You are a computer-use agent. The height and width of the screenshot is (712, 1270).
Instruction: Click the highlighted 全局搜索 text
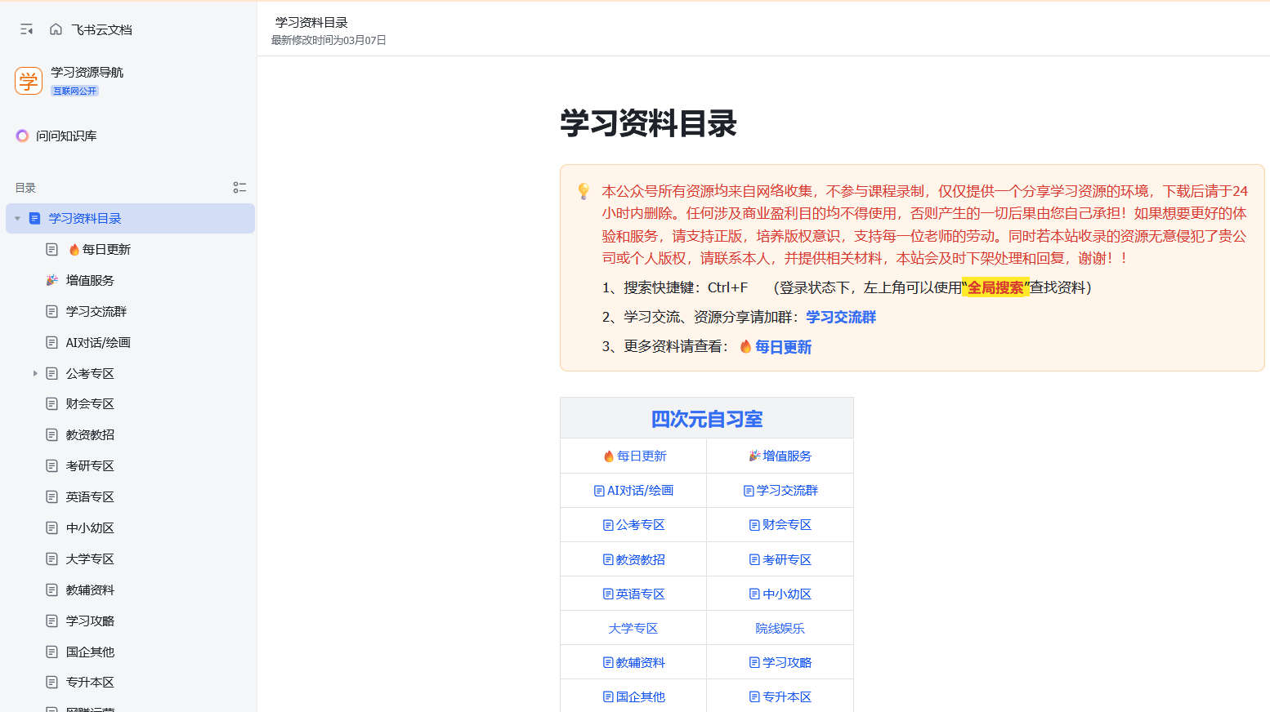click(995, 288)
